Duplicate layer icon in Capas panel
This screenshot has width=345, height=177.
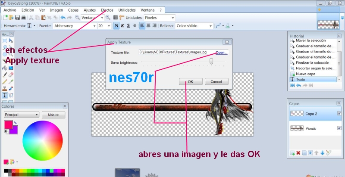(x=304, y=153)
